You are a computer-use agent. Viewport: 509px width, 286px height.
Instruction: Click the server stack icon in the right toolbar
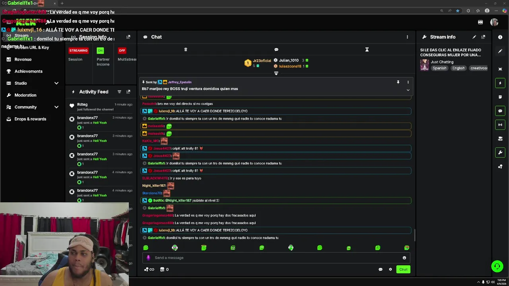tap(500, 139)
